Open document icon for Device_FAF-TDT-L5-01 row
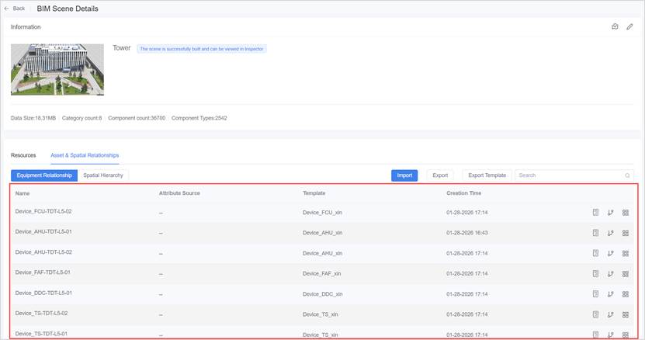This screenshot has width=645, height=340. (595, 273)
